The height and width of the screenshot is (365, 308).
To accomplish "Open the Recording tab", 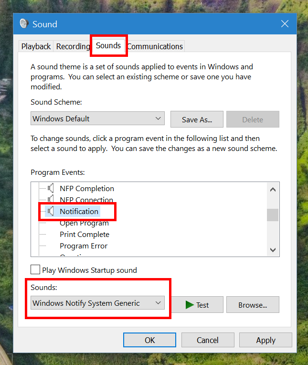I will click(73, 46).
